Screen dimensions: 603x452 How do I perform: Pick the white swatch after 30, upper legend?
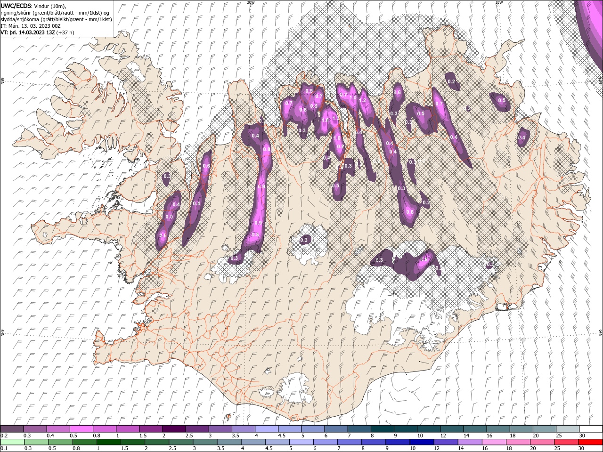(x=591, y=429)
